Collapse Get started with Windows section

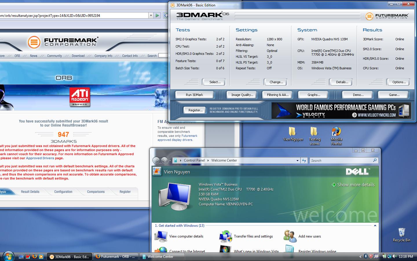pos(375,226)
